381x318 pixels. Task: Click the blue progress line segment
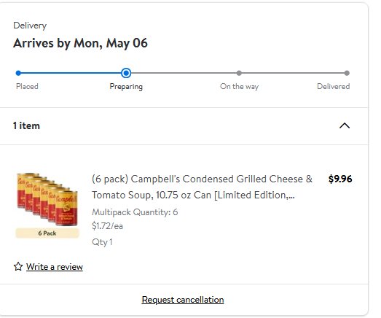(71, 73)
